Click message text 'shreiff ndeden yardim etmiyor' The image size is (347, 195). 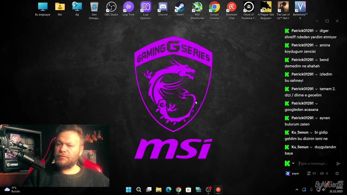coord(311,37)
